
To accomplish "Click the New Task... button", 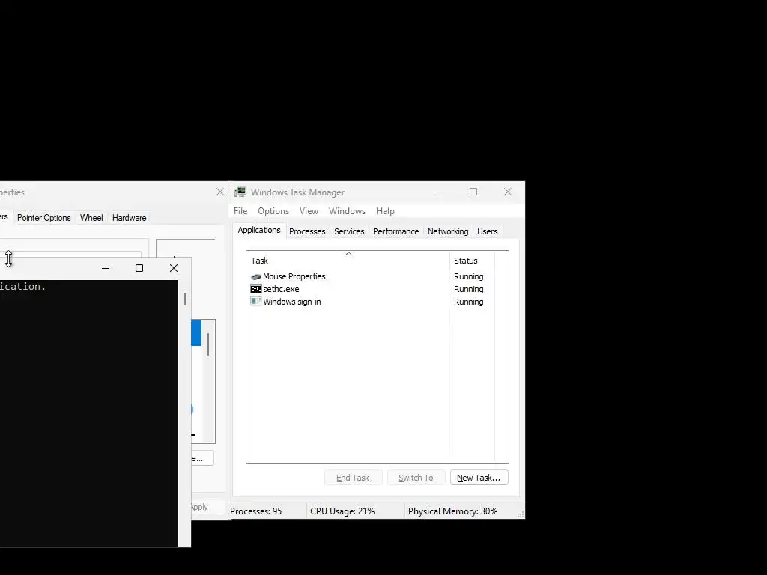I will pos(479,478).
